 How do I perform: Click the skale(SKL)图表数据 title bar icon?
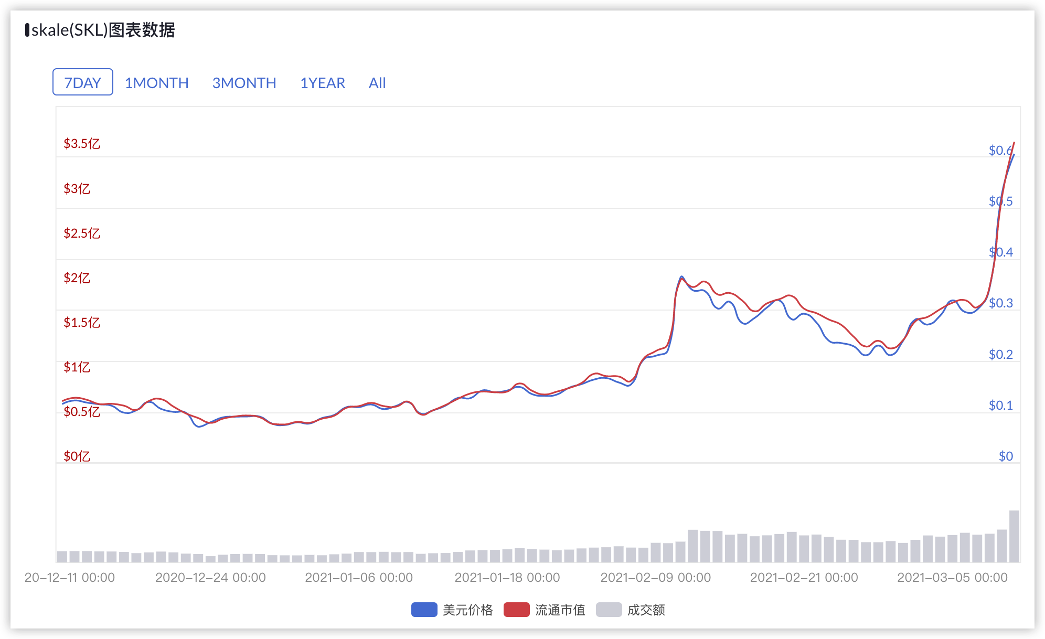(x=27, y=30)
